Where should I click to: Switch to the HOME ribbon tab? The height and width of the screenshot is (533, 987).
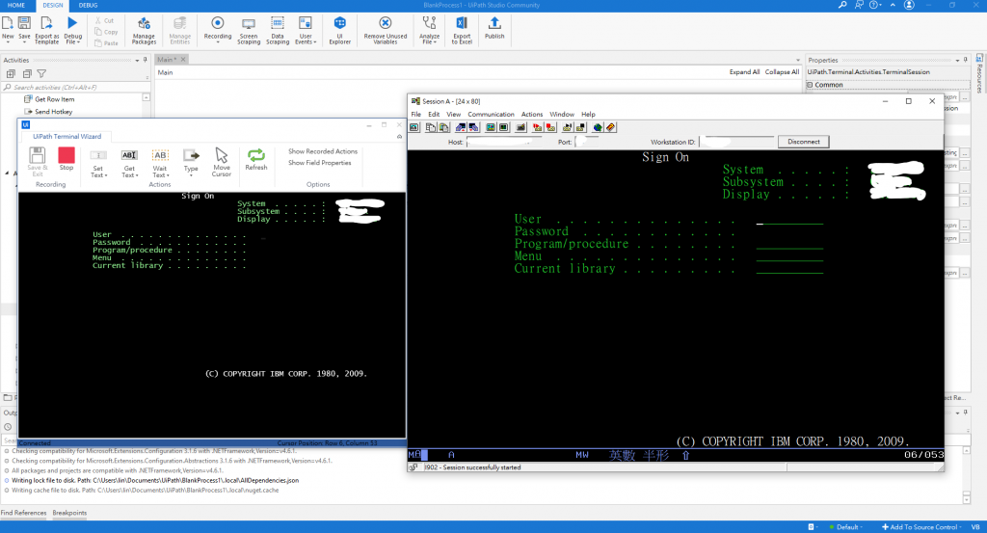coord(16,5)
